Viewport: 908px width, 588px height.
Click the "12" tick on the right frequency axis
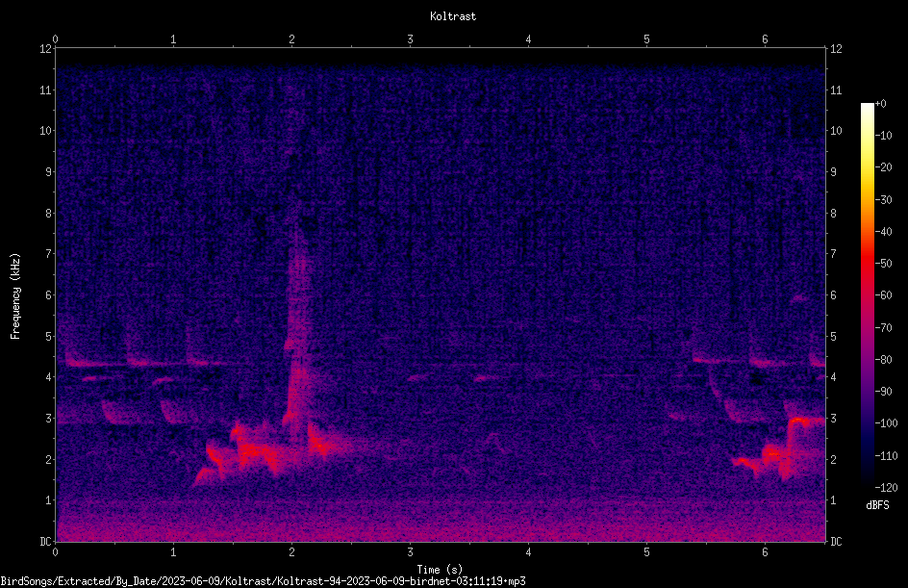(x=836, y=49)
